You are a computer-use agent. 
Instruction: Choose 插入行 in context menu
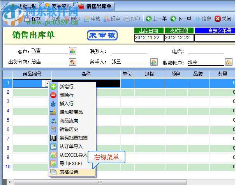(72, 104)
